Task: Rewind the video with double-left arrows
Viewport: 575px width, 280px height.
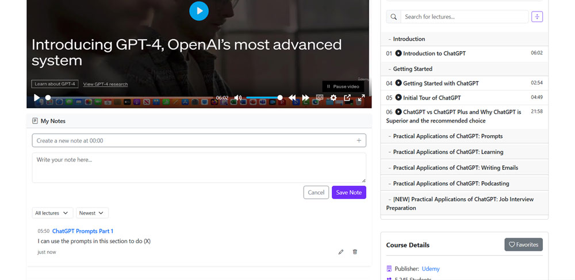Action: [x=292, y=98]
